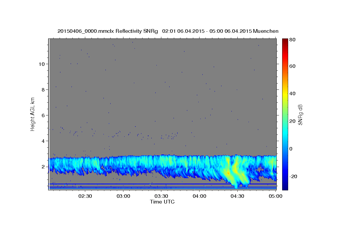The height and width of the screenshot is (228, 342).
Task: Click the 'Height AGL km' axis label
Action: tap(33, 114)
